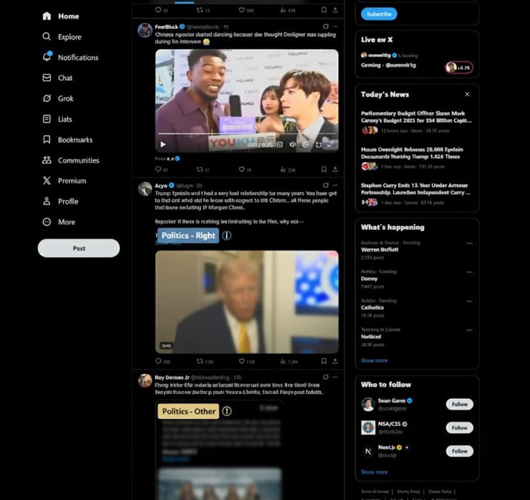This screenshot has width=530, height=500.
Task: Click the blue Subscribe button
Action: tap(379, 13)
